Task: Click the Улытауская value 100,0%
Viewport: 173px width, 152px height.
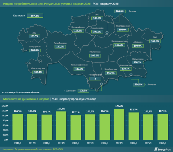Action: 95,56
